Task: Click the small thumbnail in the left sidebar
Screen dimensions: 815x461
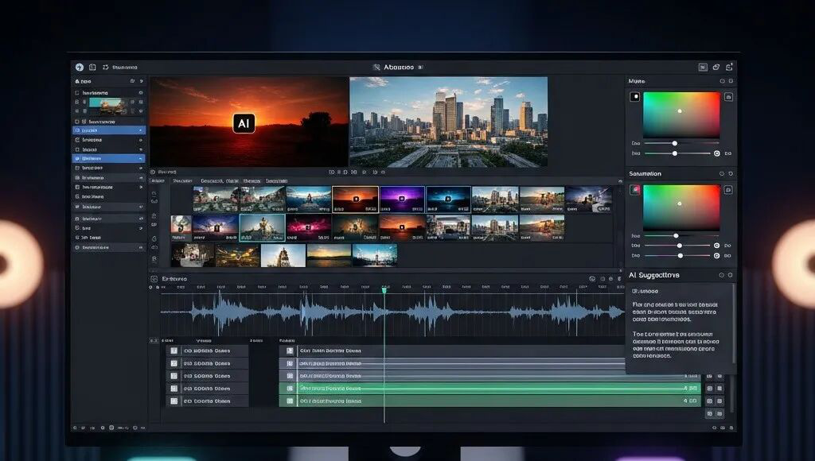Action: 107,106
